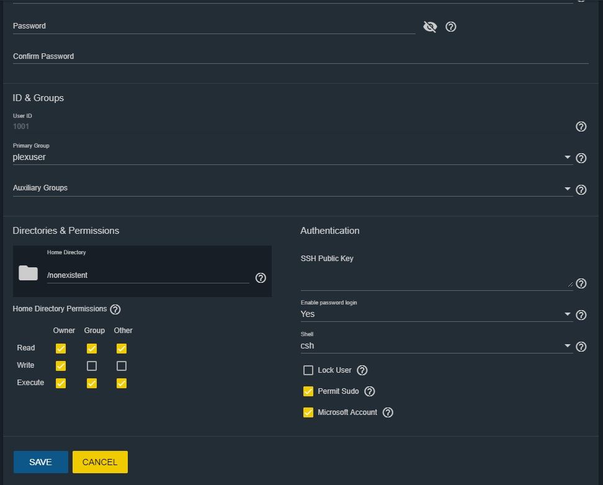This screenshot has height=485, width=603.
Task: Toggle password visibility eye icon
Action: coord(430,27)
